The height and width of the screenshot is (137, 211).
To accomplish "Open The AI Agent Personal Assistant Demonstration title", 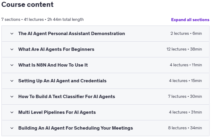I will 71,34.
